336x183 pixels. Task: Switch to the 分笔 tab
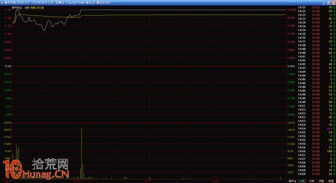(x=302, y=181)
